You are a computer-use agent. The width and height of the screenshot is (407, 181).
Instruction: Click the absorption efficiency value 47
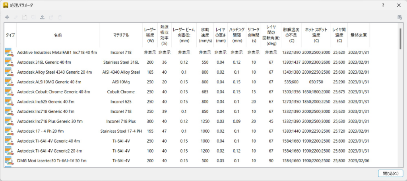[164, 131]
